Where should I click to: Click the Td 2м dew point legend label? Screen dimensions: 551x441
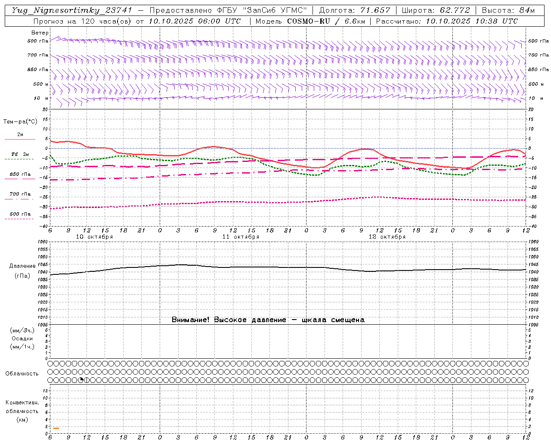tap(20, 154)
